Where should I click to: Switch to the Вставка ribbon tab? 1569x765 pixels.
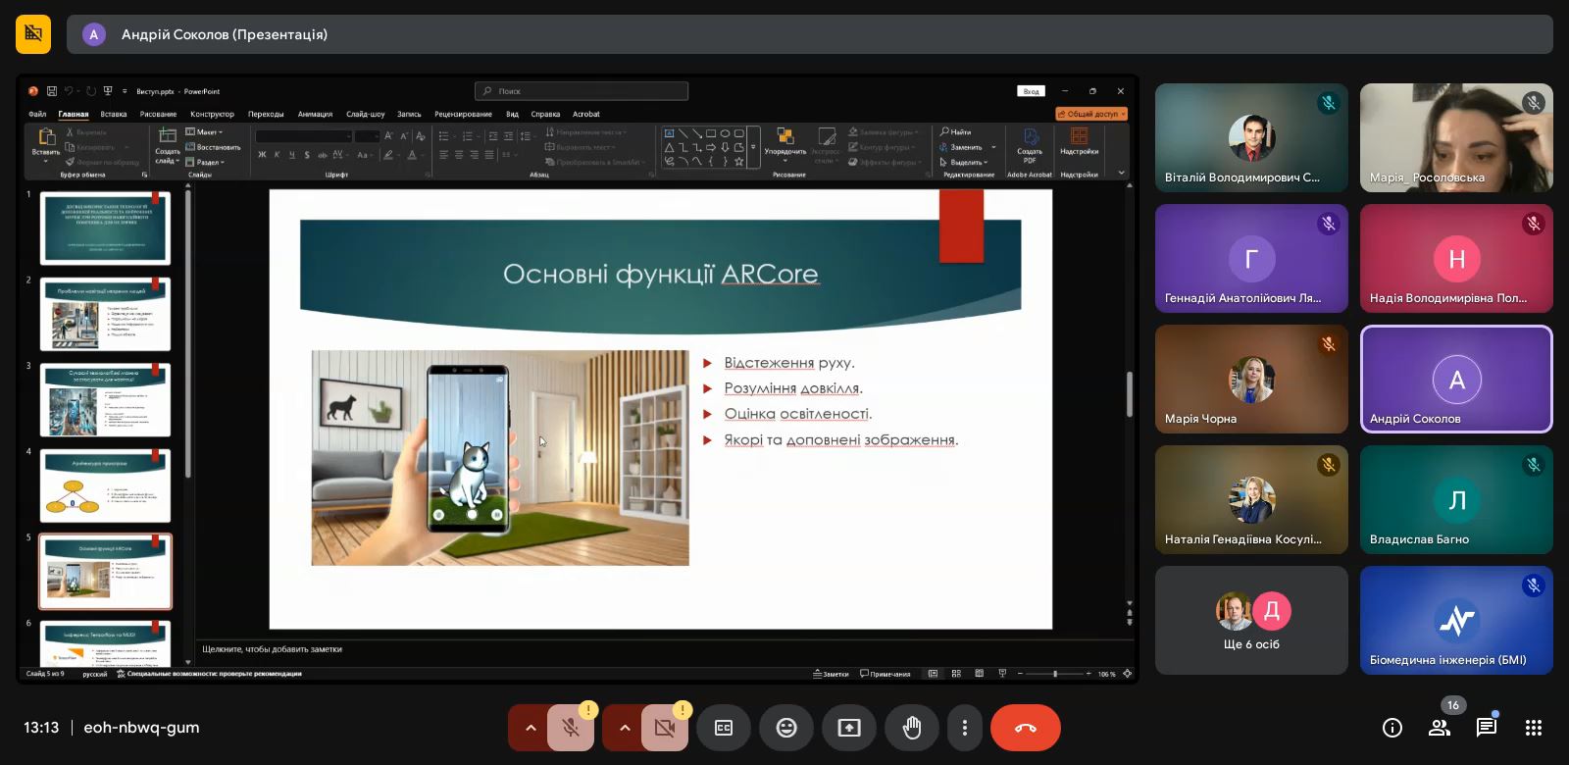pos(113,114)
